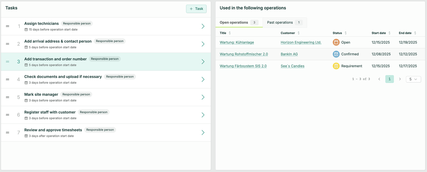Switch to Past operations tab
This screenshot has height=172, width=427.
pos(284,23)
